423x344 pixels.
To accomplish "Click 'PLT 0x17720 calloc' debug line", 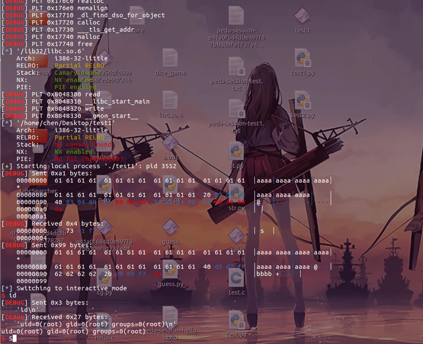I will (51, 22).
